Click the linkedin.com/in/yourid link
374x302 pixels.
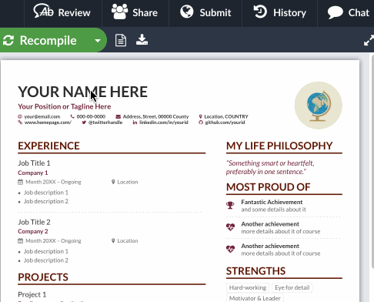point(164,122)
